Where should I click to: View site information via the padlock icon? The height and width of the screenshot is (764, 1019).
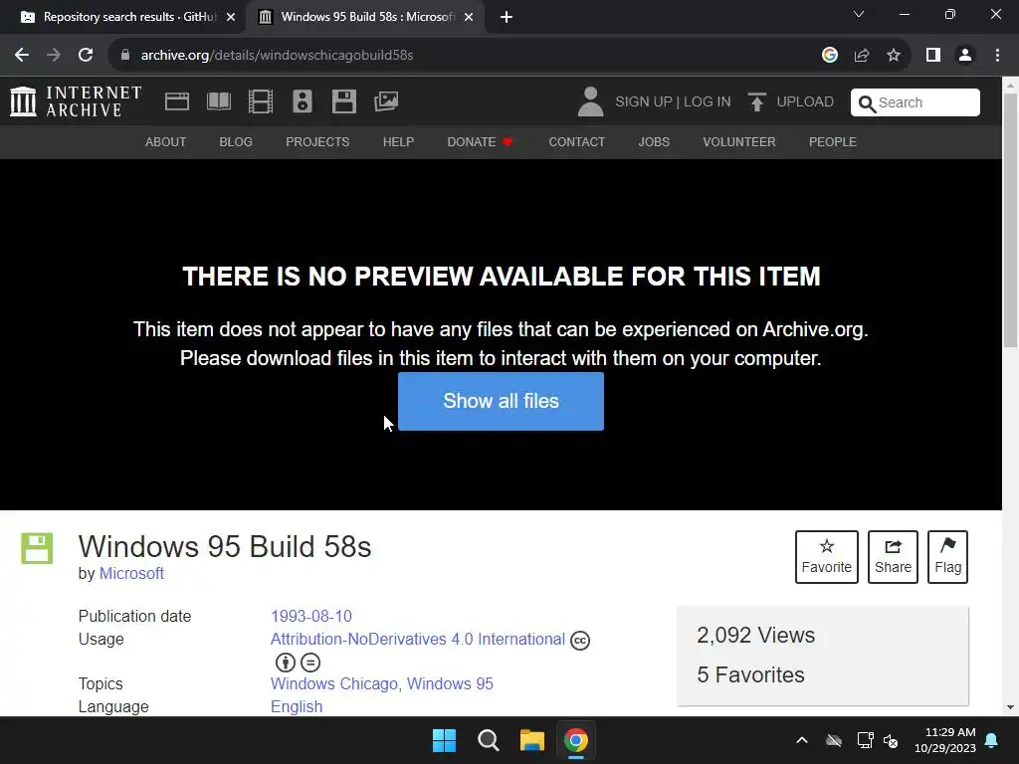point(125,56)
